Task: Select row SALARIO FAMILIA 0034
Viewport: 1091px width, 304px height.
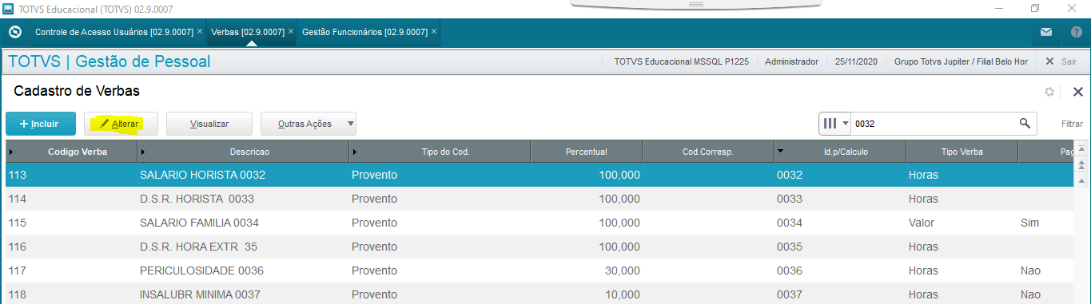Action: pyautogui.click(x=539, y=223)
